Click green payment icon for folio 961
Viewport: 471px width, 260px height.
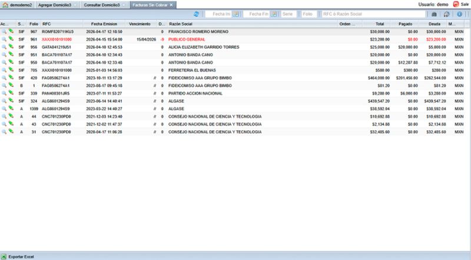(11, 38)
